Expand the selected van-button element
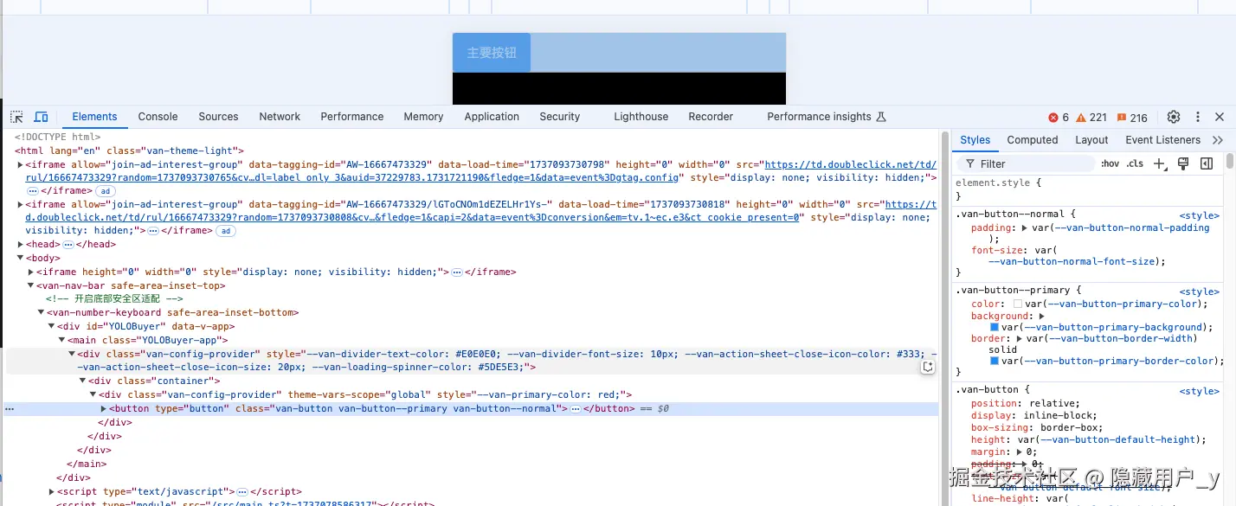 pyautogui.click(x=105, y=408)
